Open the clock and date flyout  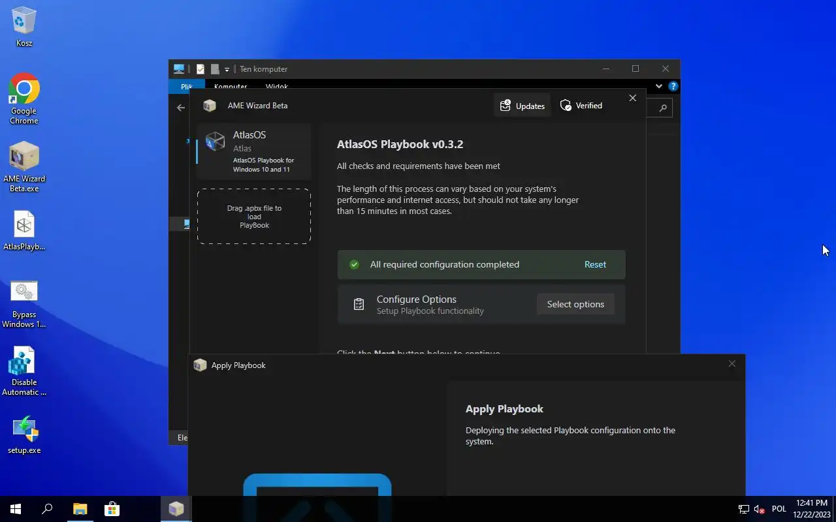click(812, 509)
